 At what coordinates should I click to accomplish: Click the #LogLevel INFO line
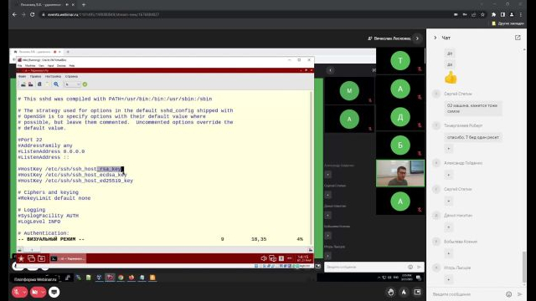(x=39, y=222)
